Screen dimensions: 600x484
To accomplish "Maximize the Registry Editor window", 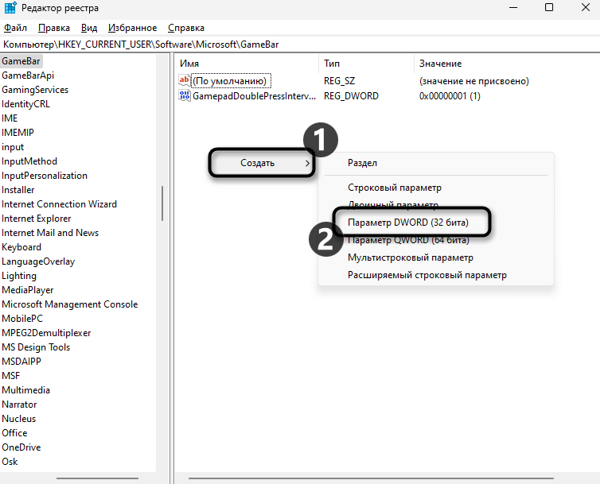I will point(549,7).
